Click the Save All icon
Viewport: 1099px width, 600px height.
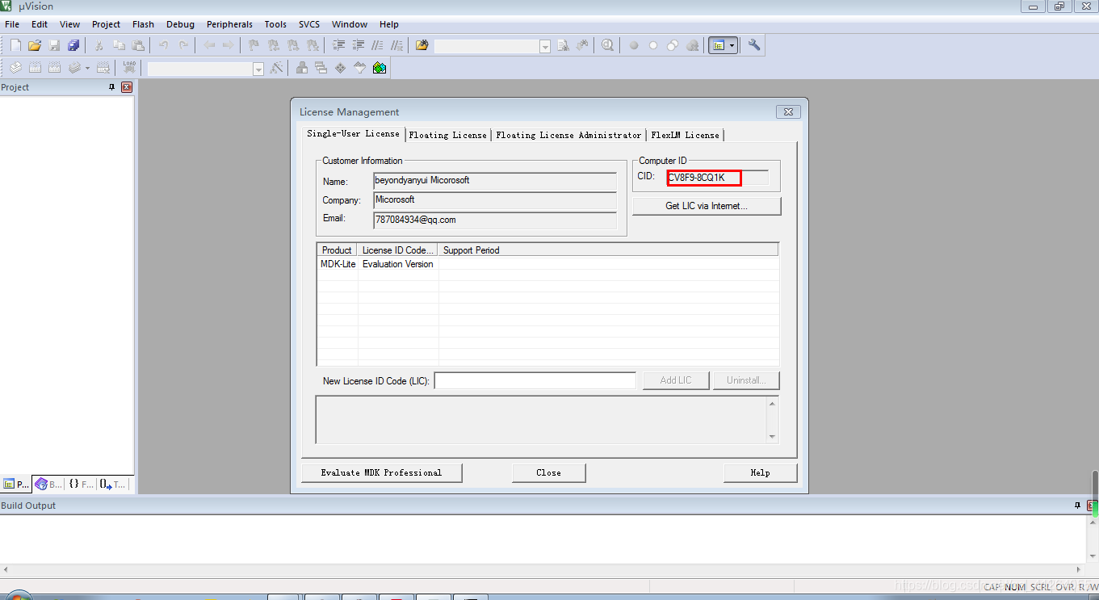73,45
